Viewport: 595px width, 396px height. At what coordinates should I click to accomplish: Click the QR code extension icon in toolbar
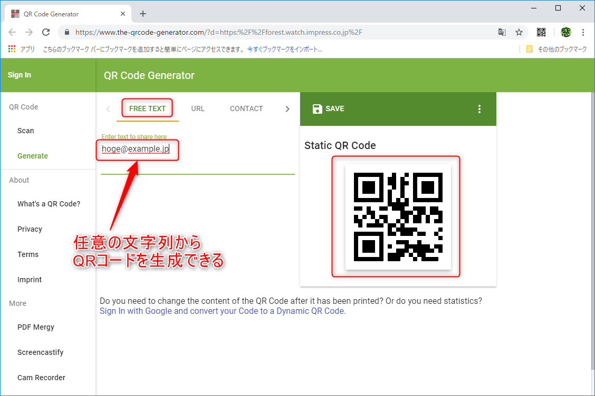(x=541, y=32)
